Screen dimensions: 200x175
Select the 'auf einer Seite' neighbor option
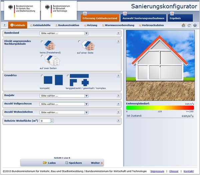(79, 42)
